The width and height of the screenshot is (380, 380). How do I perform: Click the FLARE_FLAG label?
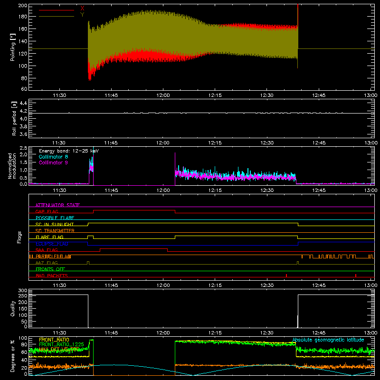[49, 237]
